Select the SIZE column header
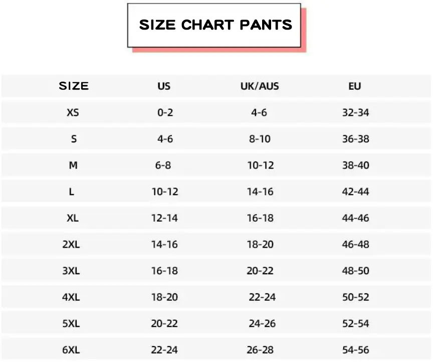The image size is (433, 362). [74, 86]
